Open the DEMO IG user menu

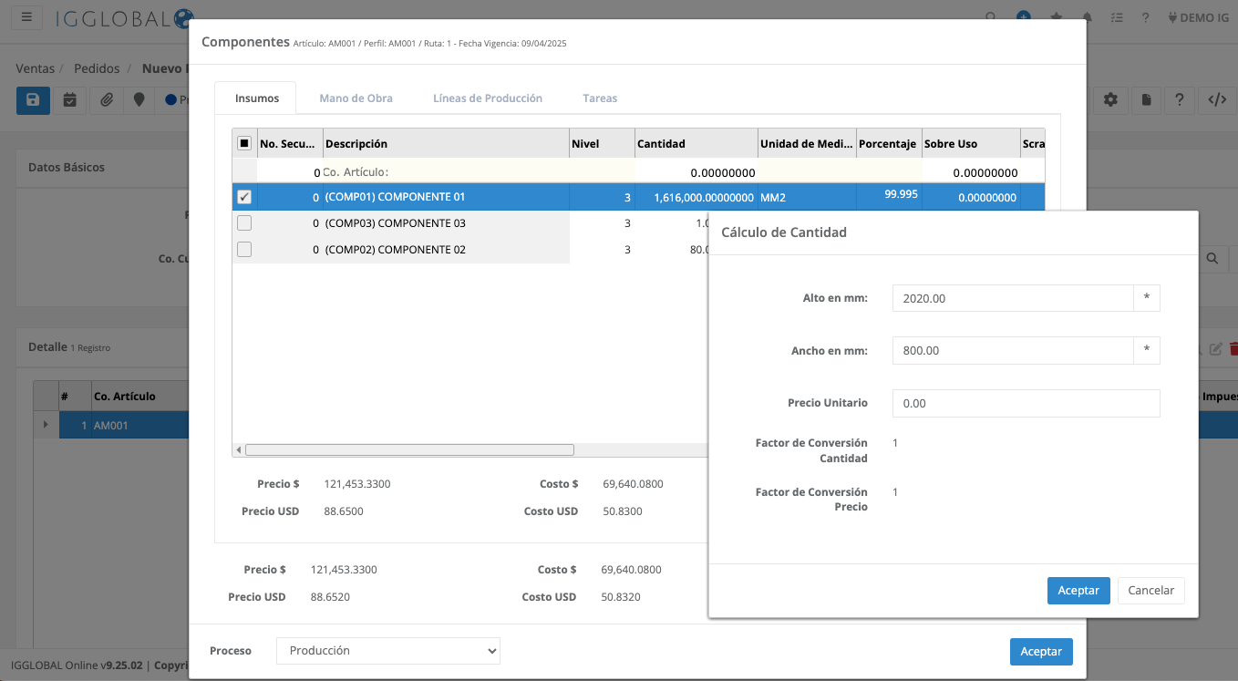[1196, 17]
